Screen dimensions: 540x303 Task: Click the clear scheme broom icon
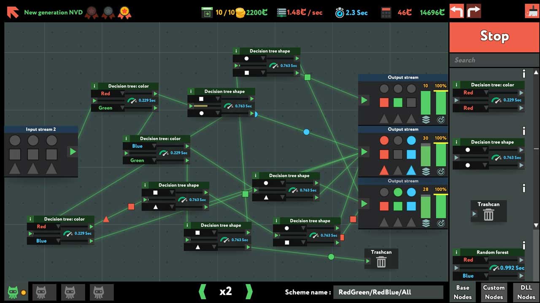tap(532, 11)
